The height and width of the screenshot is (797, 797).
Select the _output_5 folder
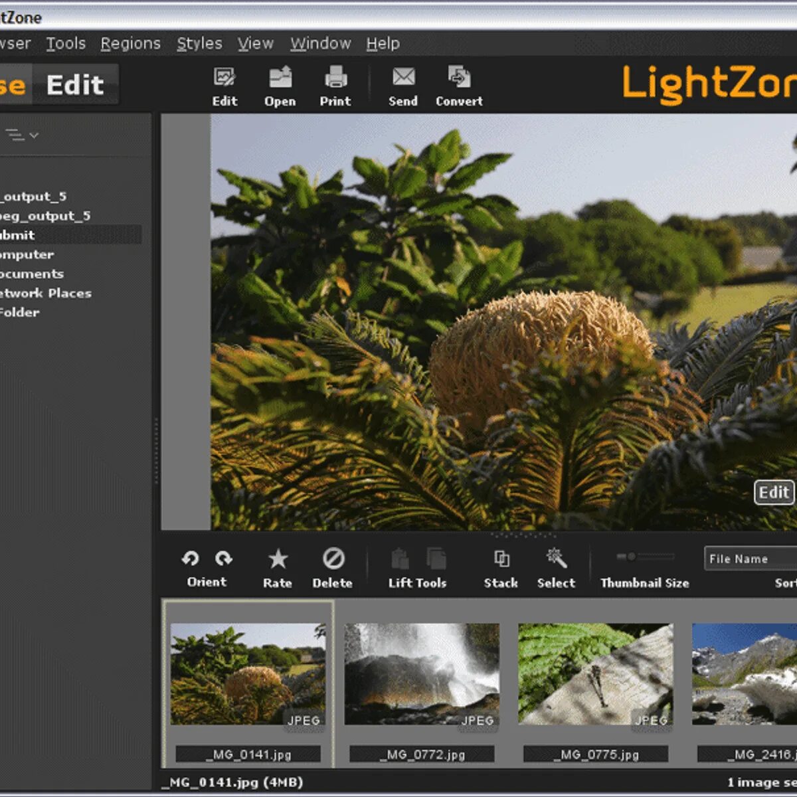point(33,197)
